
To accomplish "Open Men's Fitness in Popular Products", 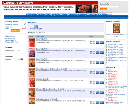I will [113, 46].
